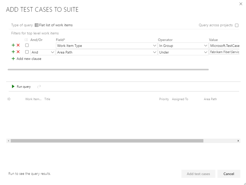Click the And/Or grouping icon above clauses
Image resolution: width=246 pixels, height=185 pixels.
point(26,39)
